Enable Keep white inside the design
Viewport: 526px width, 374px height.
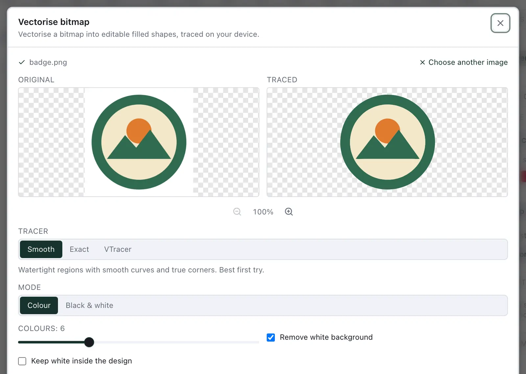tap(22, 361)
